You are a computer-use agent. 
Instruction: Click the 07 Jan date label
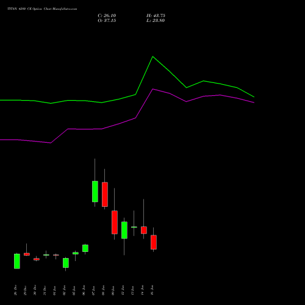(94, 290)
